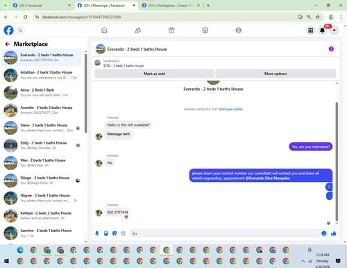The width and height of the screenshot is (347, 268).
Task: Bookmark this page with star icon
Action: tap(318, 17)
